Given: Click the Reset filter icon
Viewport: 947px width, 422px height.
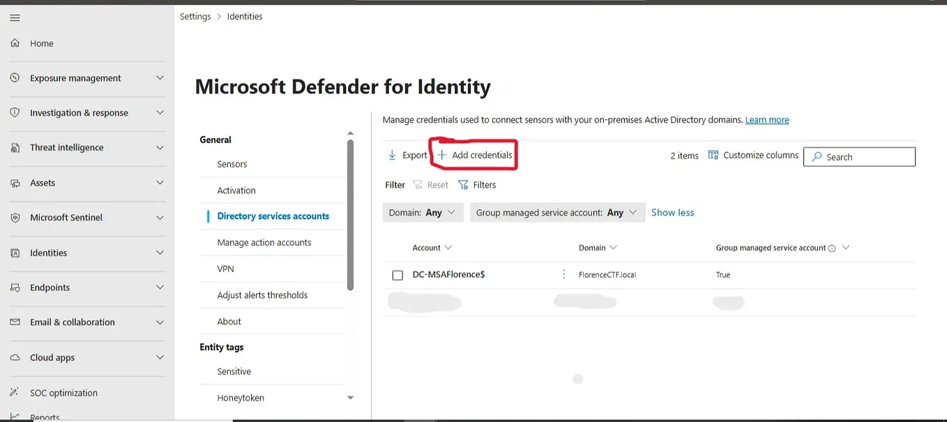Looking at the screenshot, I should pyautogui.click(x=418, y=185).
